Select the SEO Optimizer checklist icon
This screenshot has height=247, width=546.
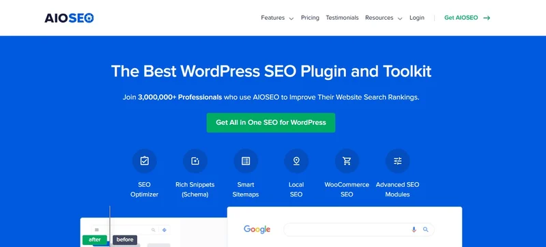pyautogui.click(x=144, y=161)
